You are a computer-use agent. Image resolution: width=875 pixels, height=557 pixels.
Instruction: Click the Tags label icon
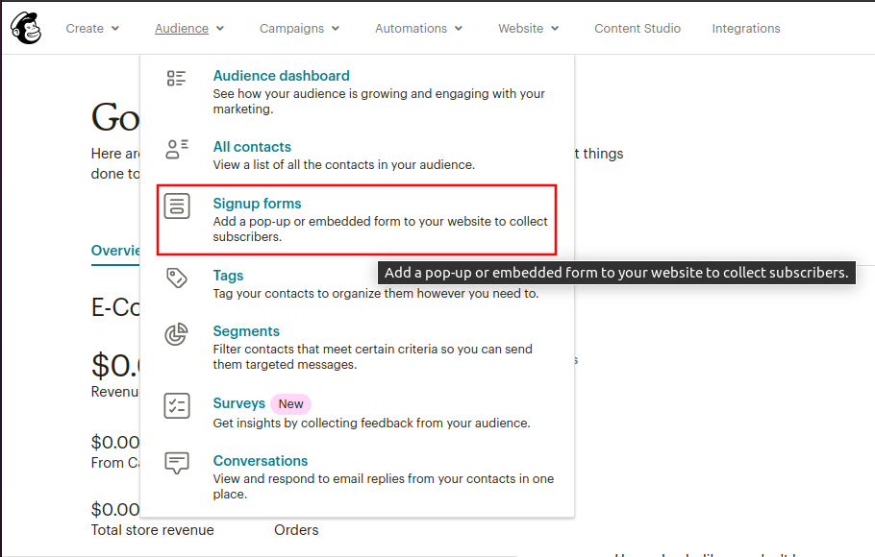(x=177, y=278)
